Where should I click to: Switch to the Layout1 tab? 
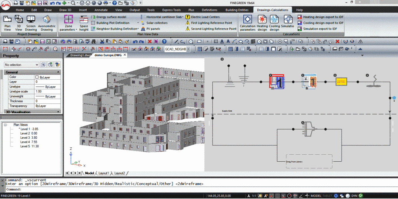tap(103, 173)
